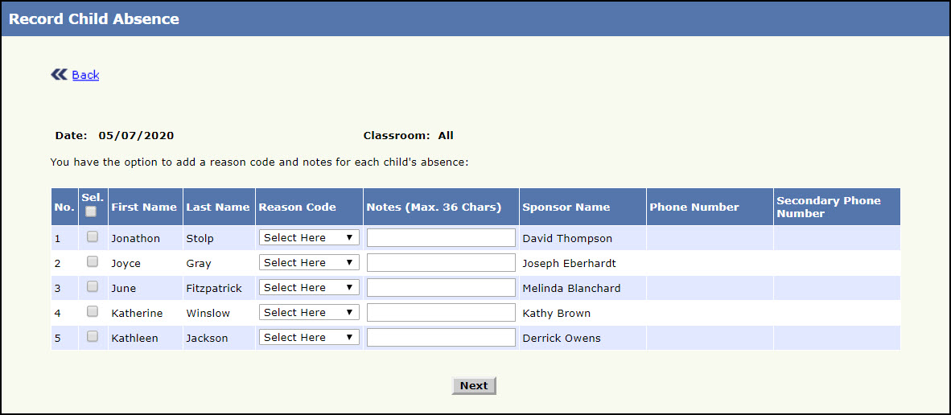Expand Reason Code dropdown for Joyce Gray
The width and height of the screenshot is (951, 415).
[309, 263]
